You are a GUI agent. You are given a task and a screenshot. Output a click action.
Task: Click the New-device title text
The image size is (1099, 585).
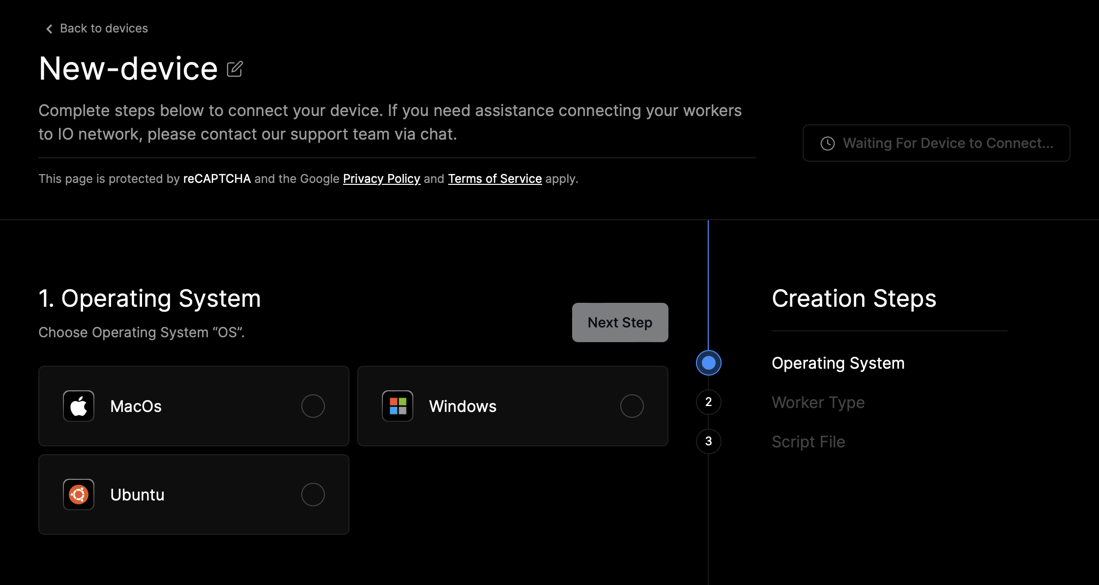[x=128, y=68]
